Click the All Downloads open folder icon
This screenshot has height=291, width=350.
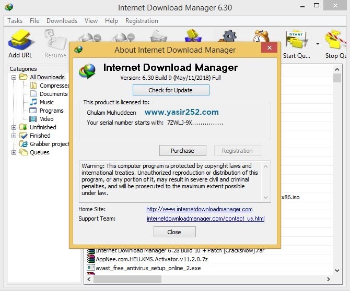23,77
